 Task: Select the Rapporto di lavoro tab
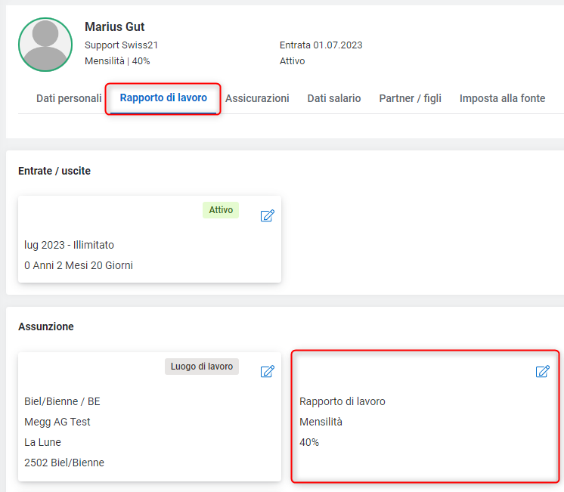point(163,97)
